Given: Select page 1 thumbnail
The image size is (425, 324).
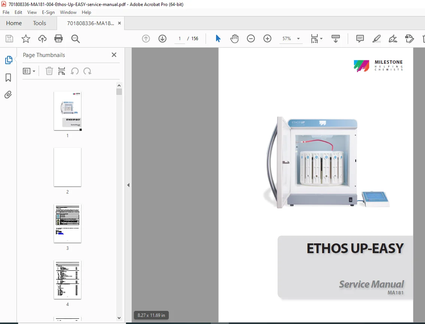Looking at the screenshot, I should (68, 111).
